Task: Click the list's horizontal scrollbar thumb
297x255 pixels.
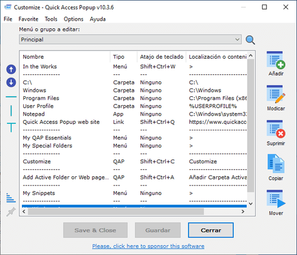Action: [116, 212]
